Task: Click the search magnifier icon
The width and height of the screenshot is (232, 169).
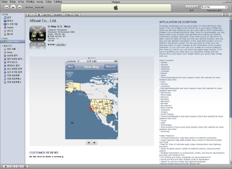Action: [203, 7]
